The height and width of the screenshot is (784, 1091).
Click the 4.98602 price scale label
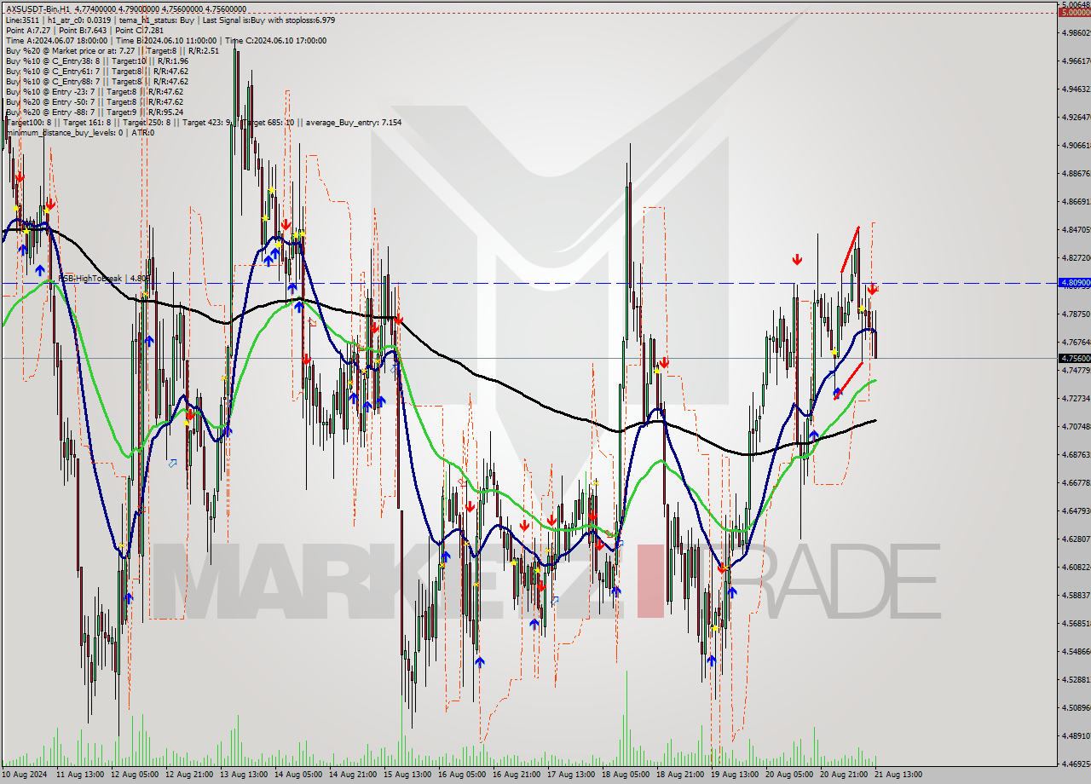(x=1075, y=32)
